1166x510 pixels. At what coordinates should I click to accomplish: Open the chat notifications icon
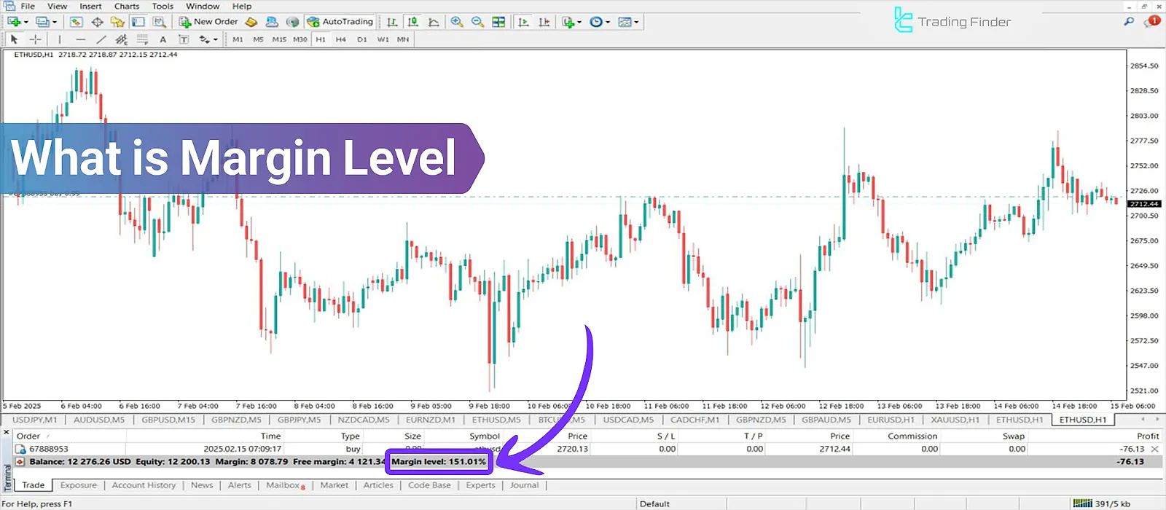click(x=1152, y=22)
